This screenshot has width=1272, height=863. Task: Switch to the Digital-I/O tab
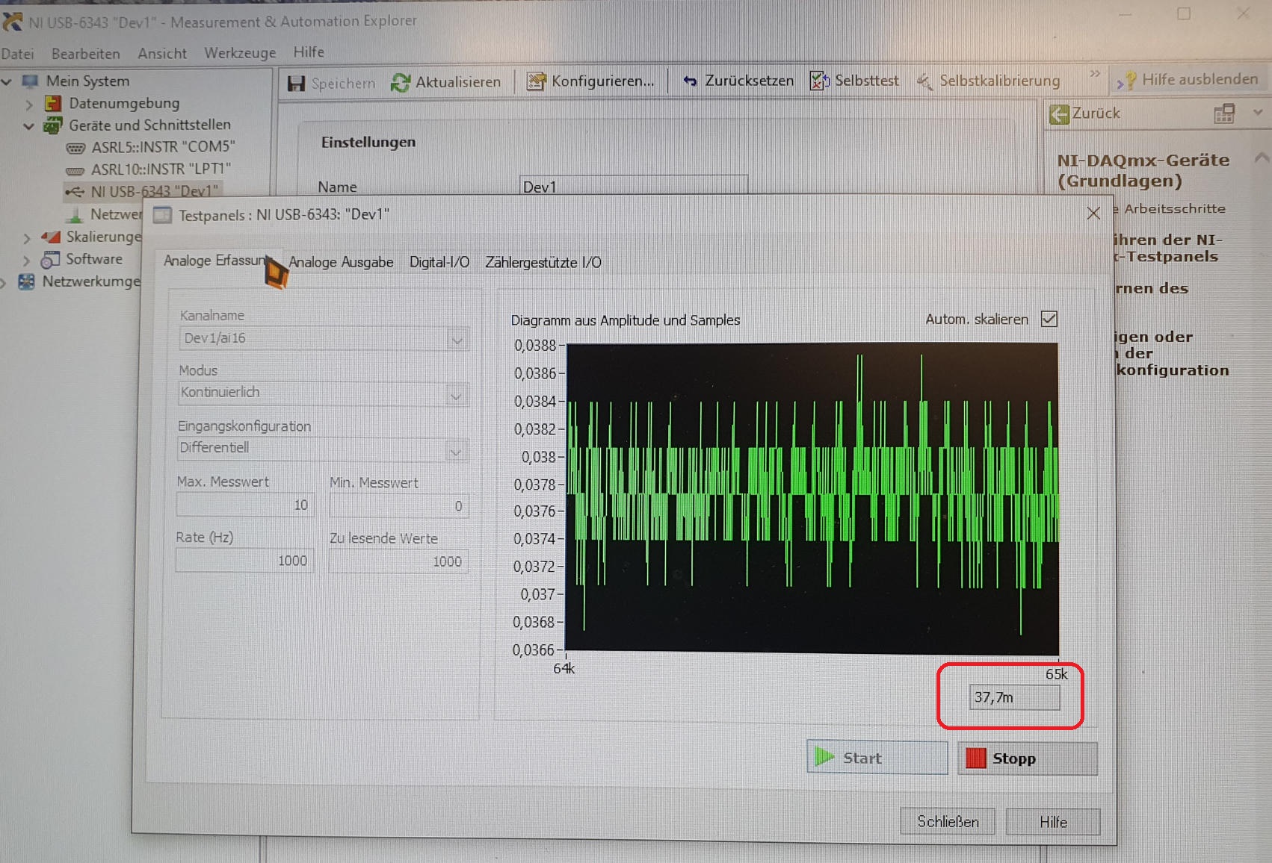439,262
